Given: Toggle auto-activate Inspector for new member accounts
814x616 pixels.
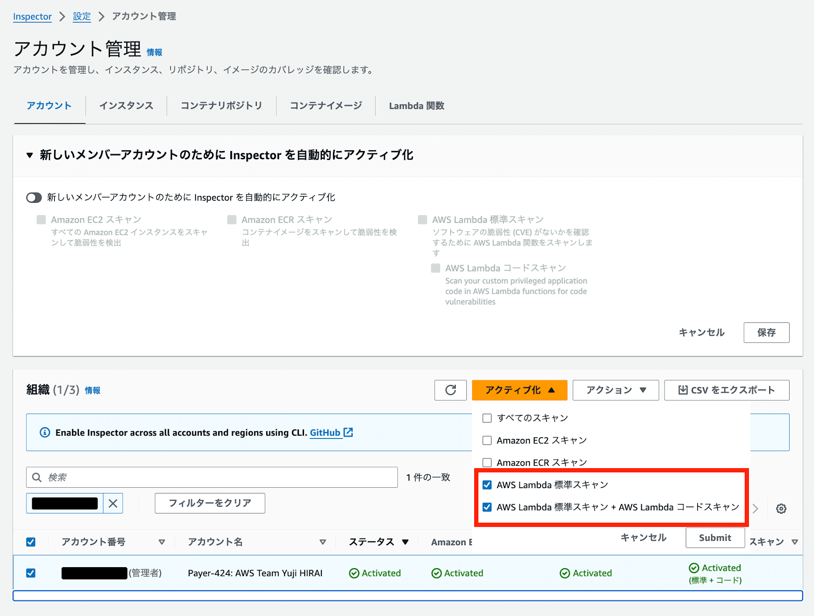Looking at the screenshot, I should point(34,197).
